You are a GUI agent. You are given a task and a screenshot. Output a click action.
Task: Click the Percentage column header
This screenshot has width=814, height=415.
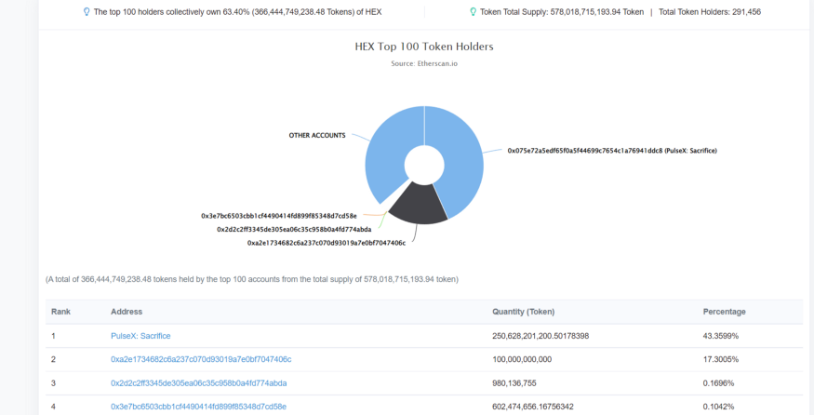click(x=724, y=312)
